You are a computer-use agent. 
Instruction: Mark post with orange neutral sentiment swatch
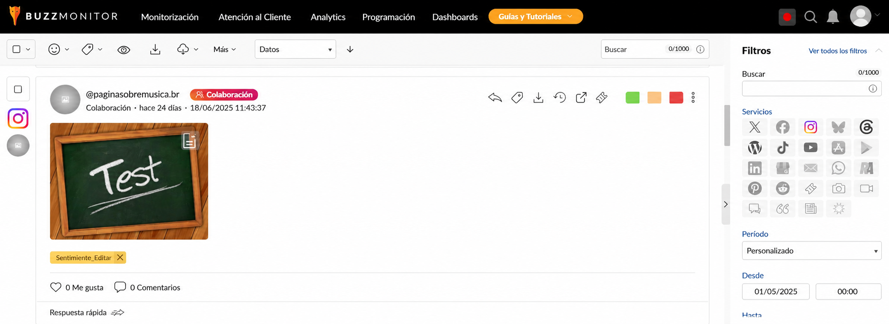pos(654,98)
